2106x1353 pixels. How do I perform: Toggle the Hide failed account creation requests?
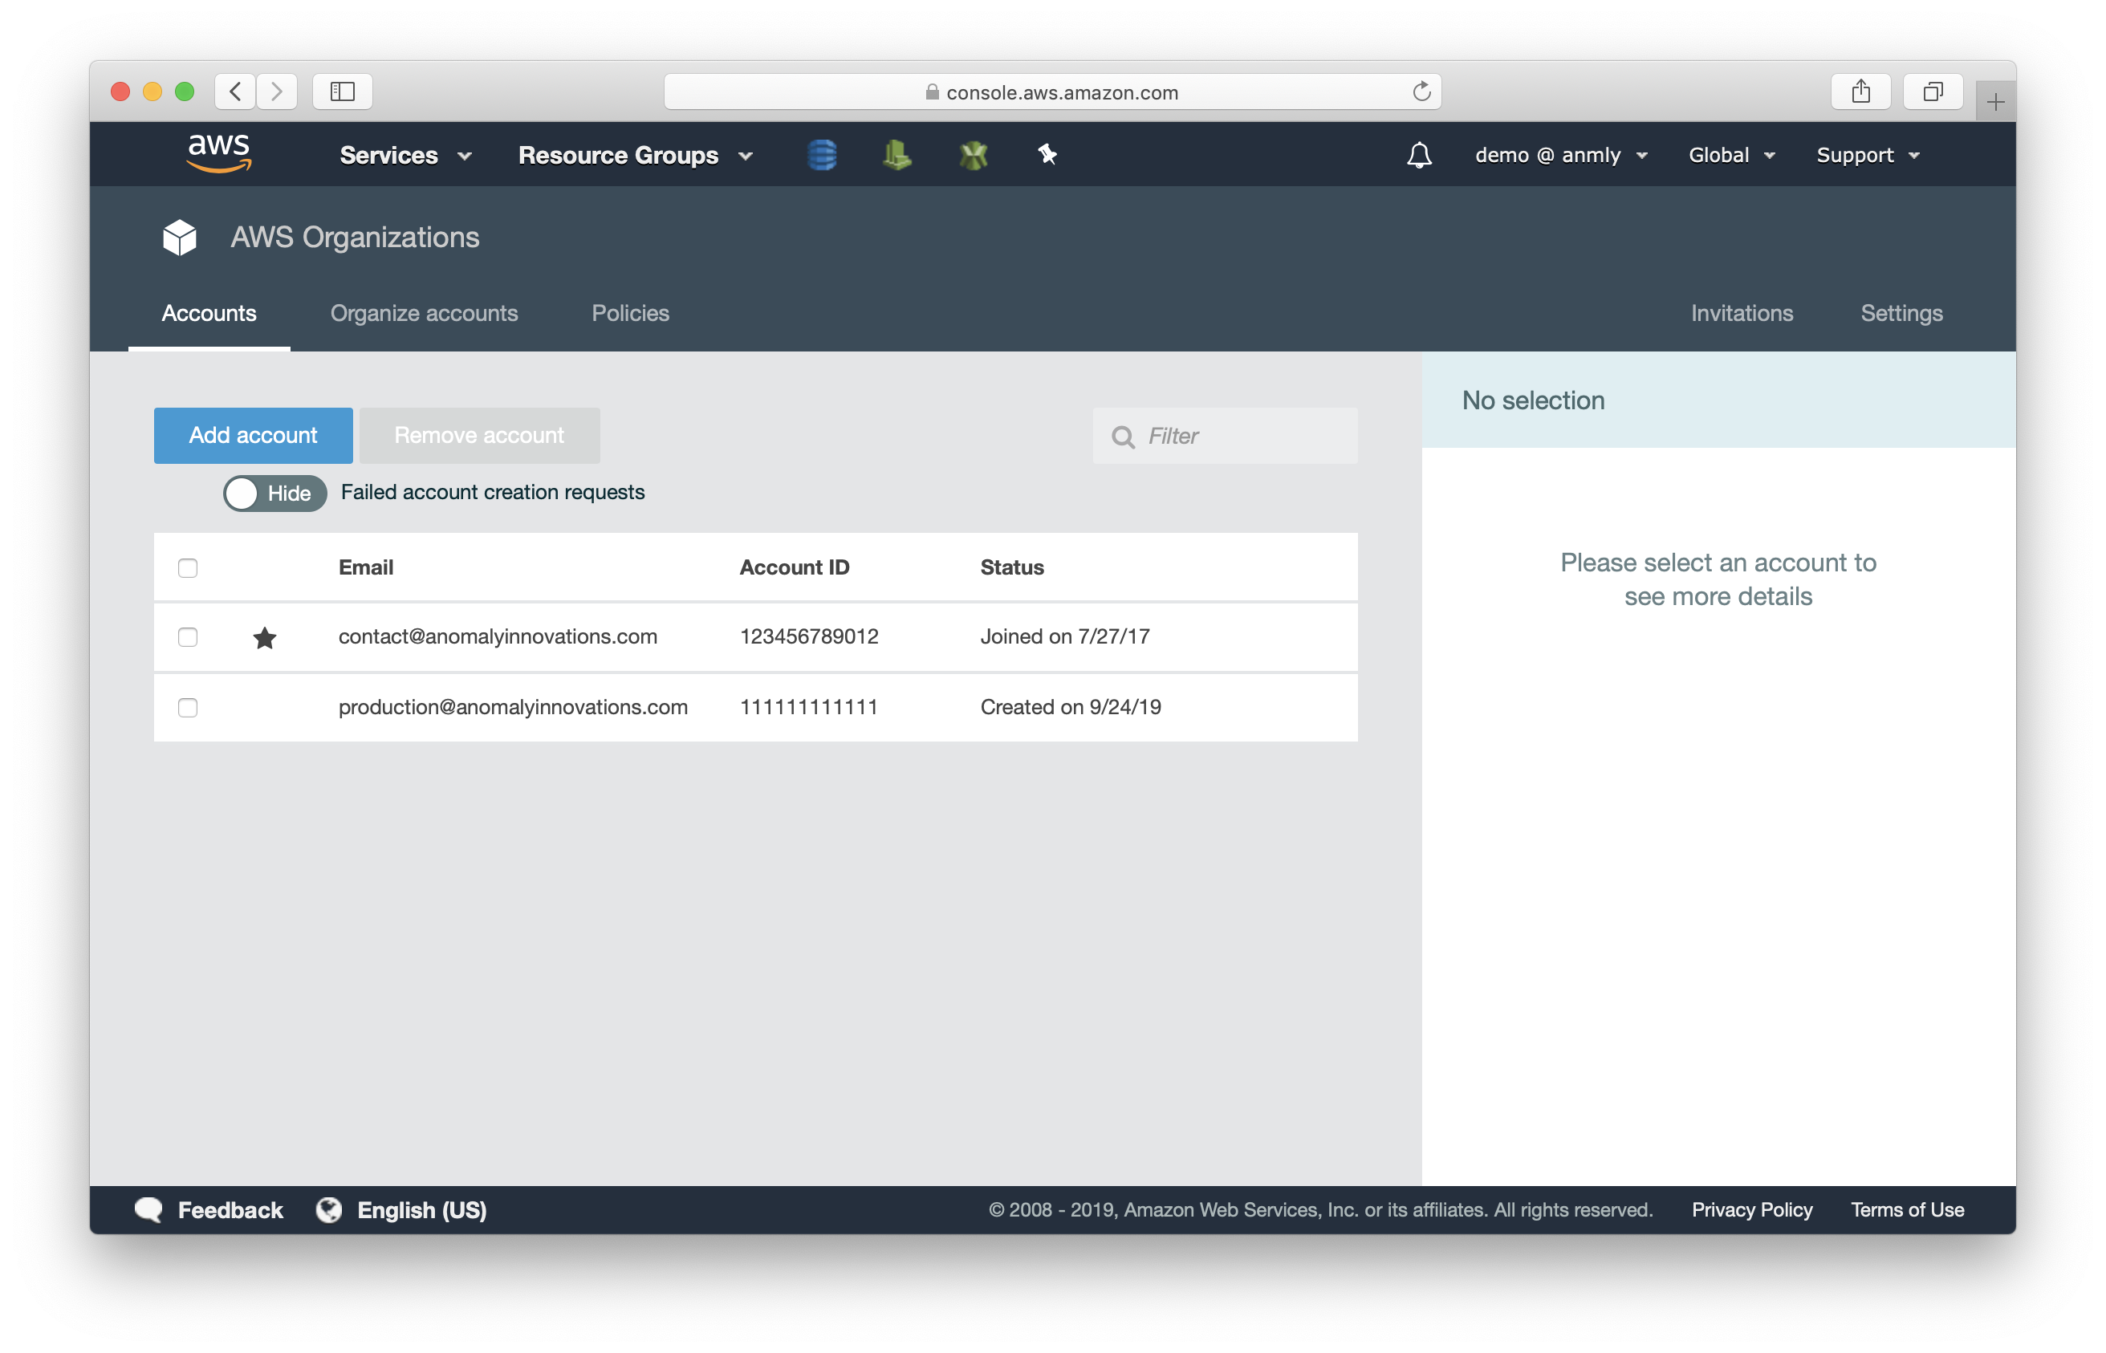click(x=270, y=491)
